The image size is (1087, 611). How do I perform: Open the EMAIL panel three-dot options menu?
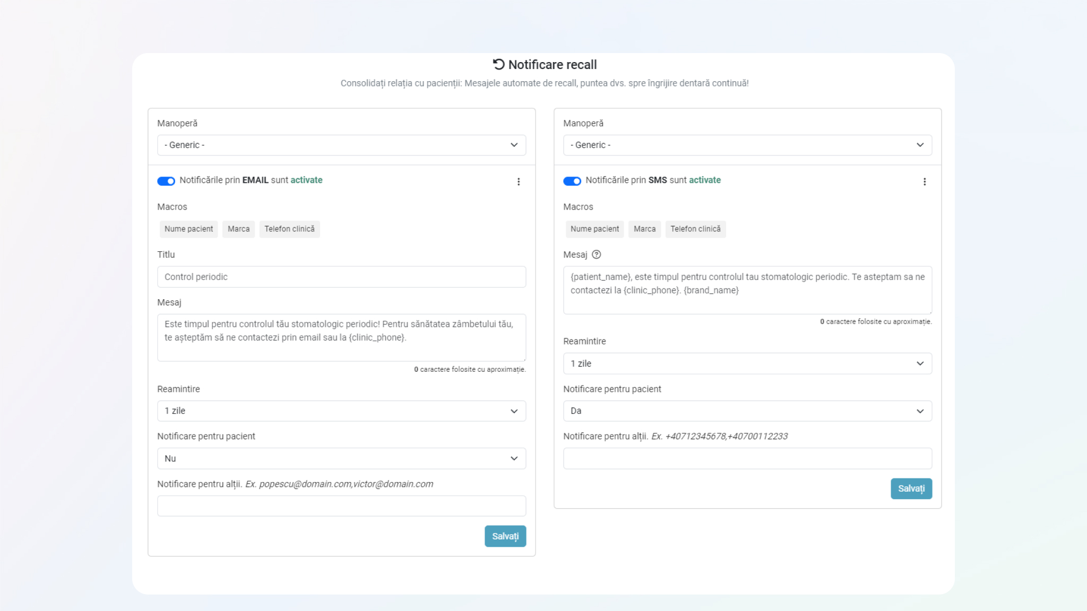coord(519,181)
